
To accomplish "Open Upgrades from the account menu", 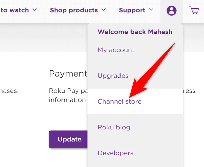I will [113, 76].
